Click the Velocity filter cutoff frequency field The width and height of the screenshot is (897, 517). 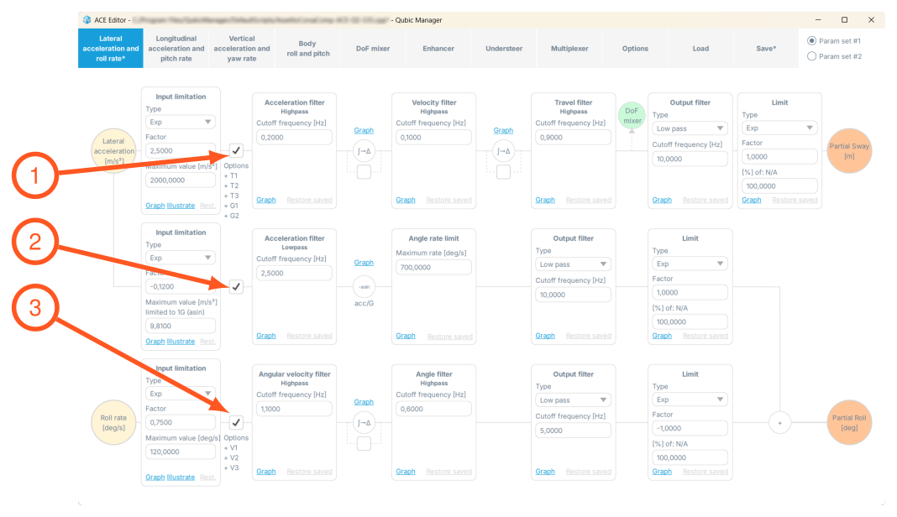tap(433, 138)
